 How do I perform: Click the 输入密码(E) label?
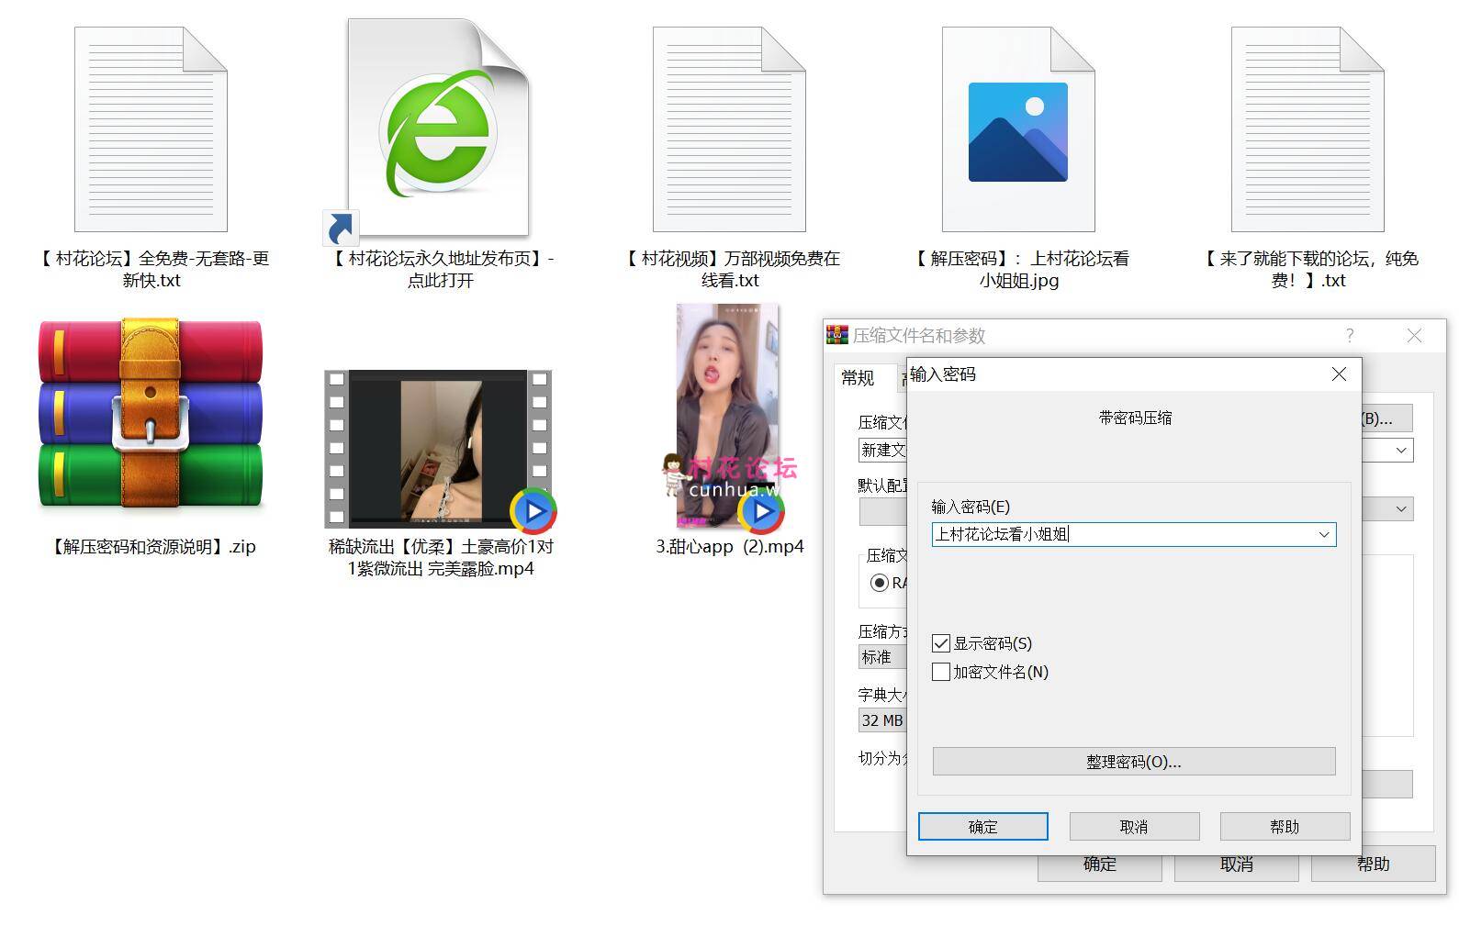[x=971, y=507]
